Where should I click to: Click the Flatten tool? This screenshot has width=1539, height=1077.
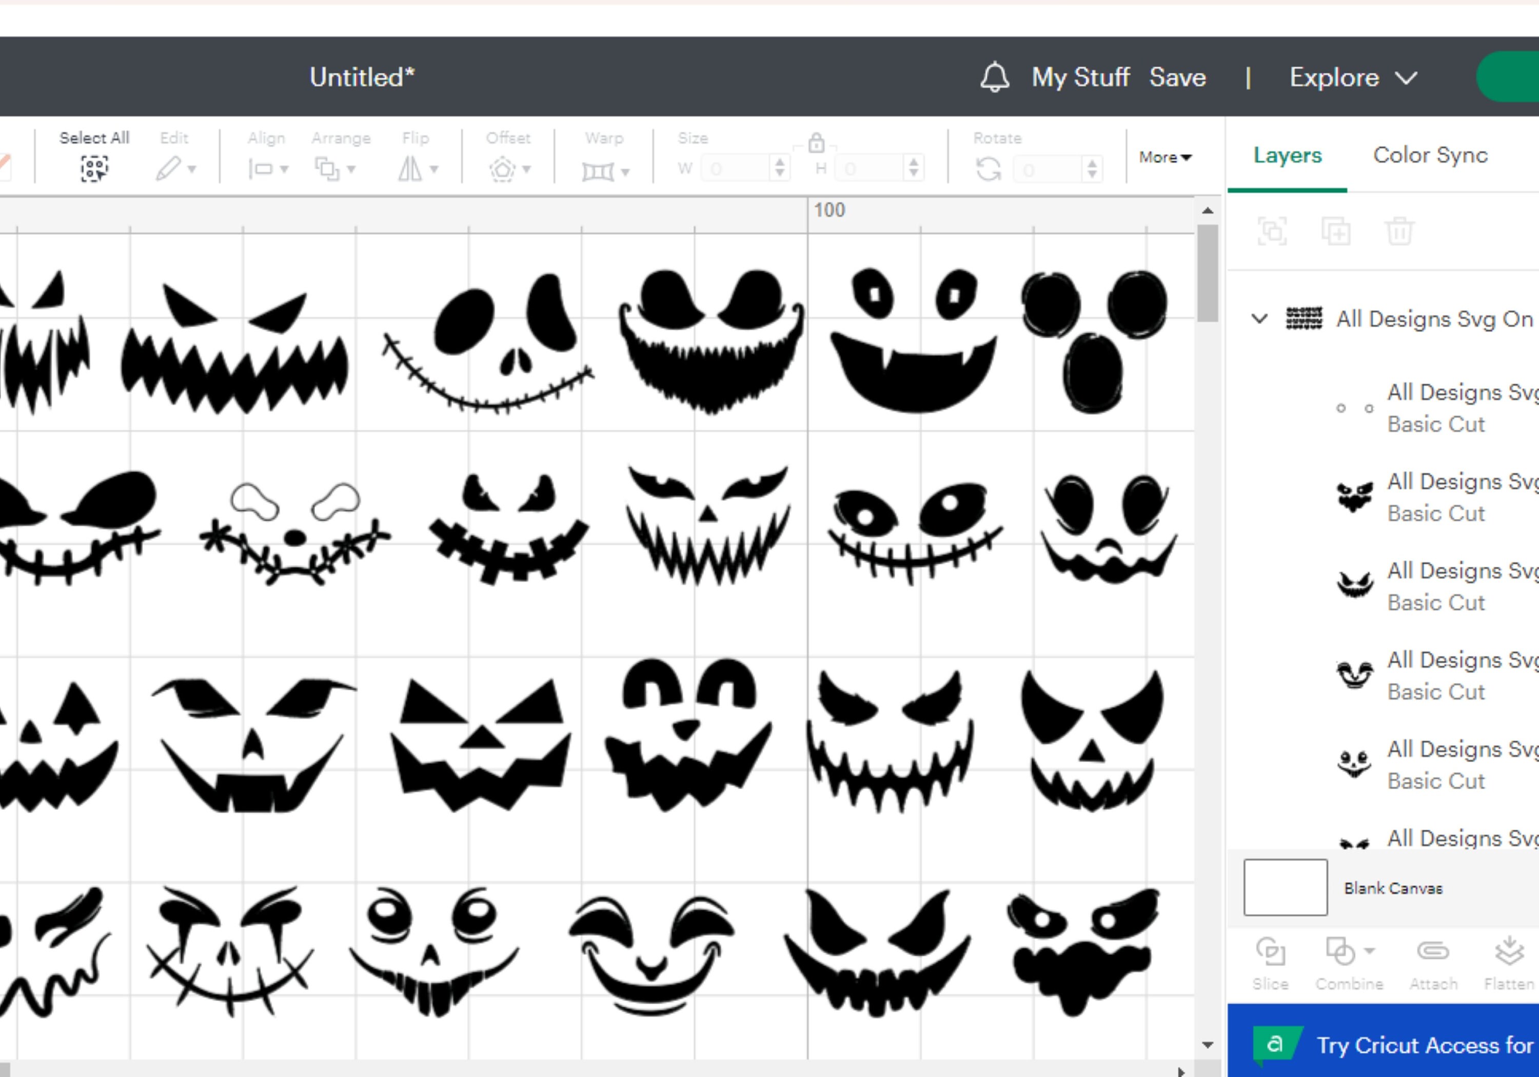tap(1511, 964)
